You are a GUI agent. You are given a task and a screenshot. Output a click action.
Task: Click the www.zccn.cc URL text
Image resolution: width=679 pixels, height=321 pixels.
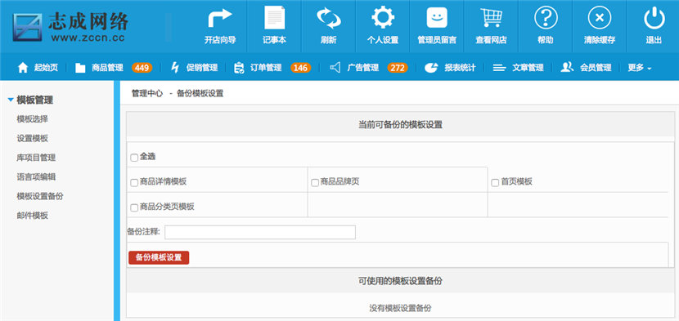click(88, 38)
